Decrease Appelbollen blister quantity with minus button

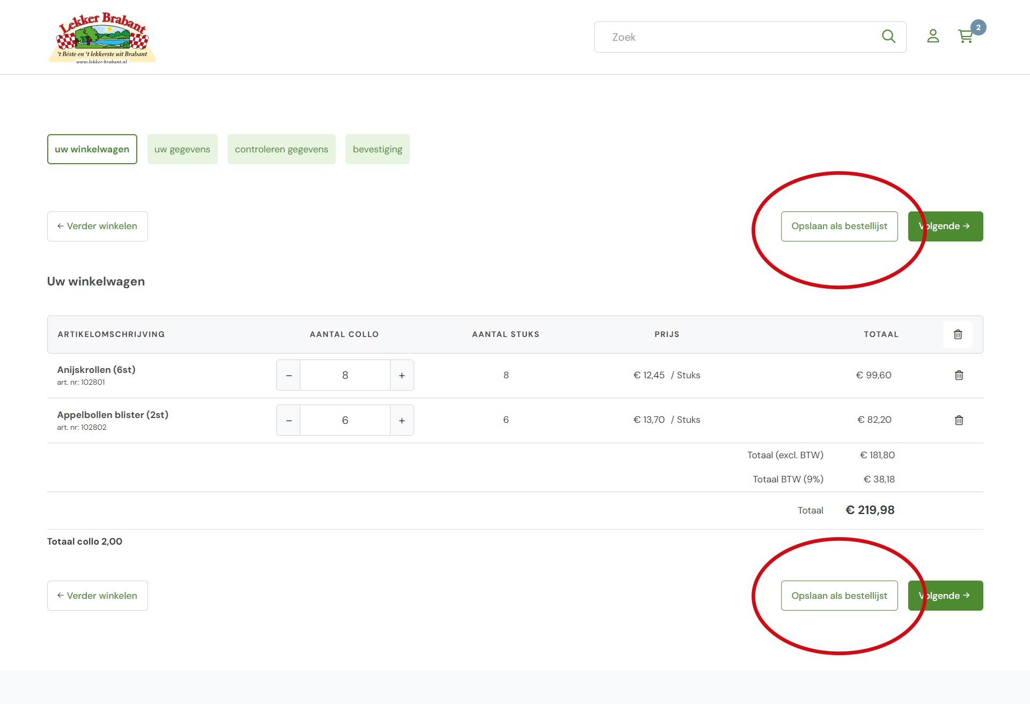pyautogui.click(x=289, y=420)
